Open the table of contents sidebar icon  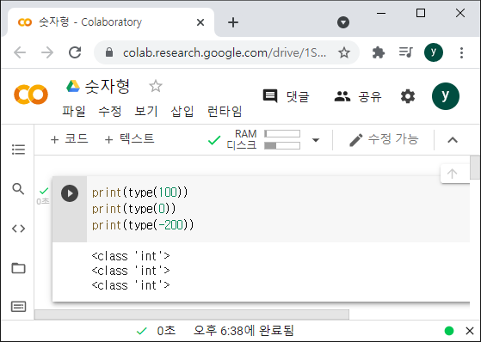coord(18,150)
